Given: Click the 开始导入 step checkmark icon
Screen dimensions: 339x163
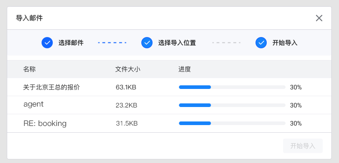Looking at the screenshot, I should tap(261, 42).
